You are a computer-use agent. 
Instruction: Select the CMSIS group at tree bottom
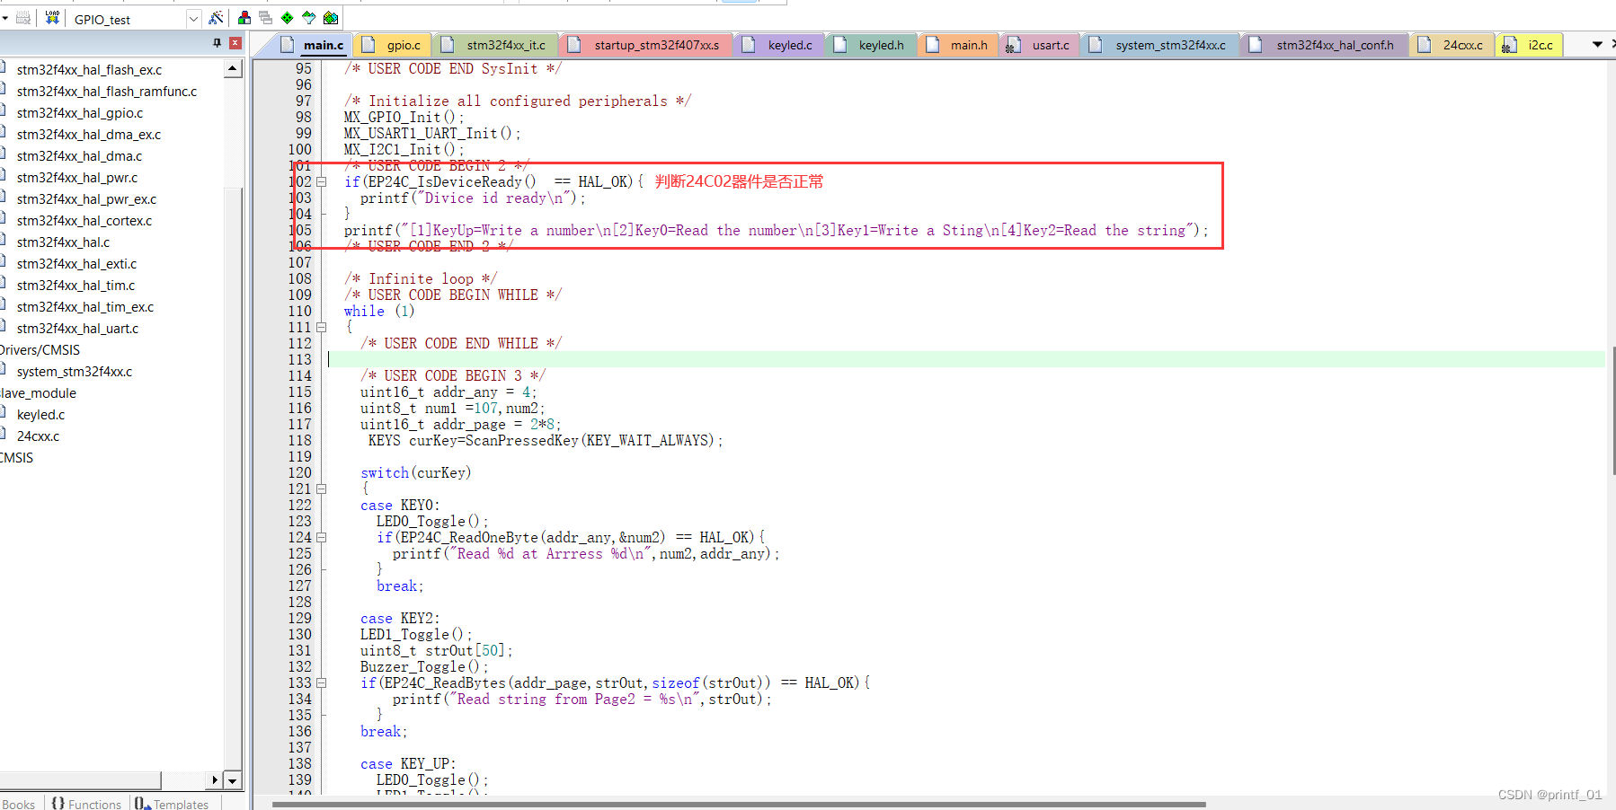click(17, 457)
